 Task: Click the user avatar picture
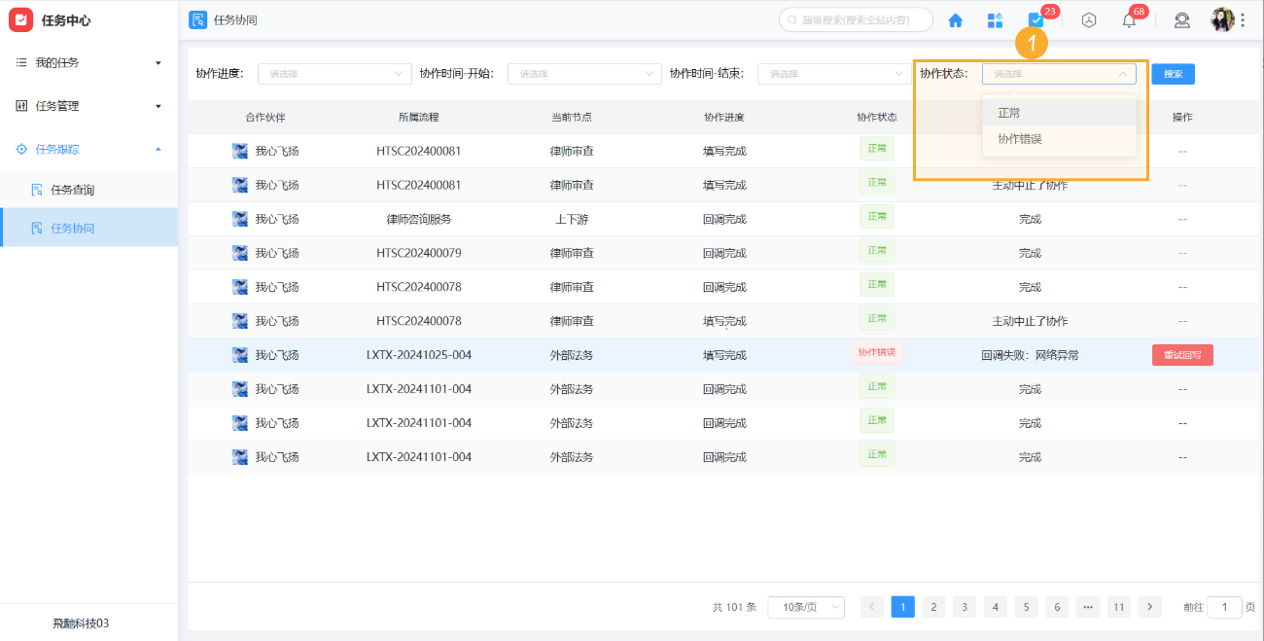1221,19
